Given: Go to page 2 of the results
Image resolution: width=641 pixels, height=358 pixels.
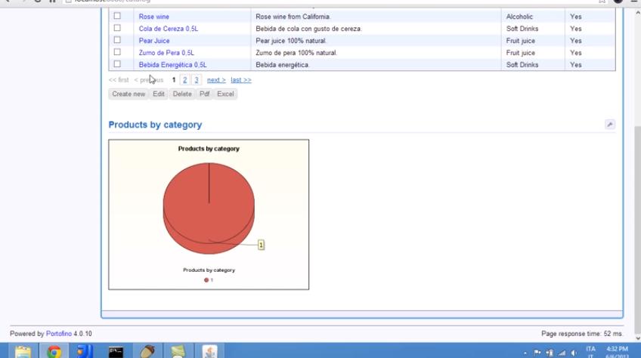Looking at the screenshot, I should point(184,80).
